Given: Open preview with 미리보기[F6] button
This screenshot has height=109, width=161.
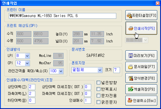Looking at the screenshot, I should pyautogui.click(x=141, y=55).
